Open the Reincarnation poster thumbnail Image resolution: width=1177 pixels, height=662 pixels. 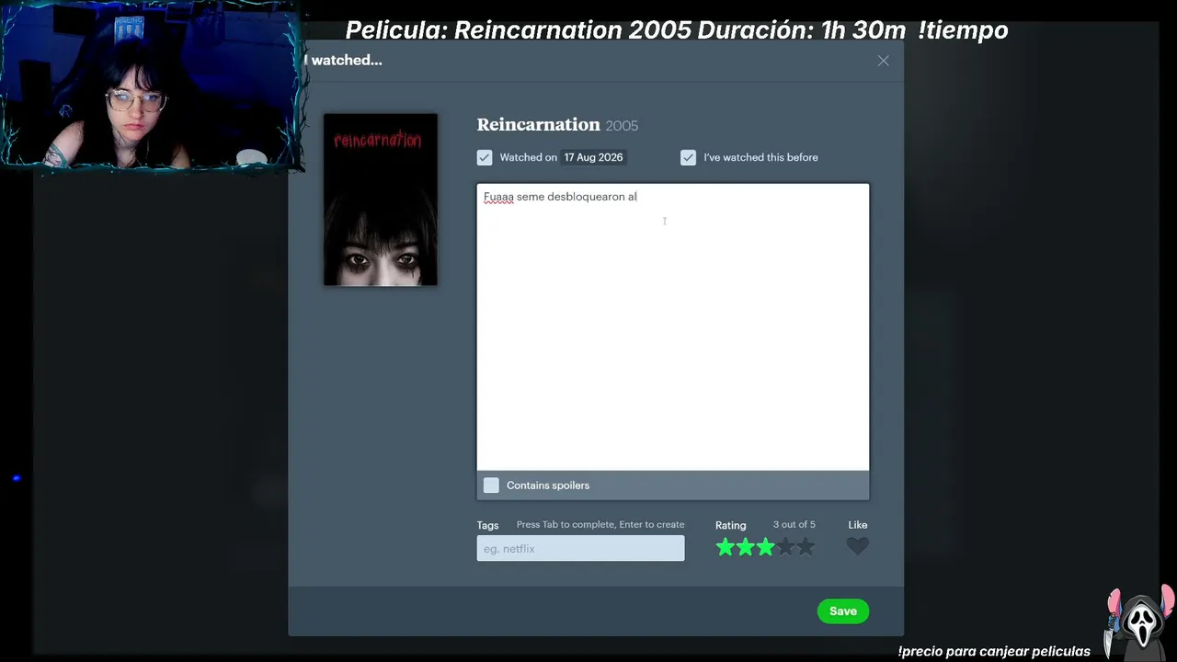click(381, 200)
